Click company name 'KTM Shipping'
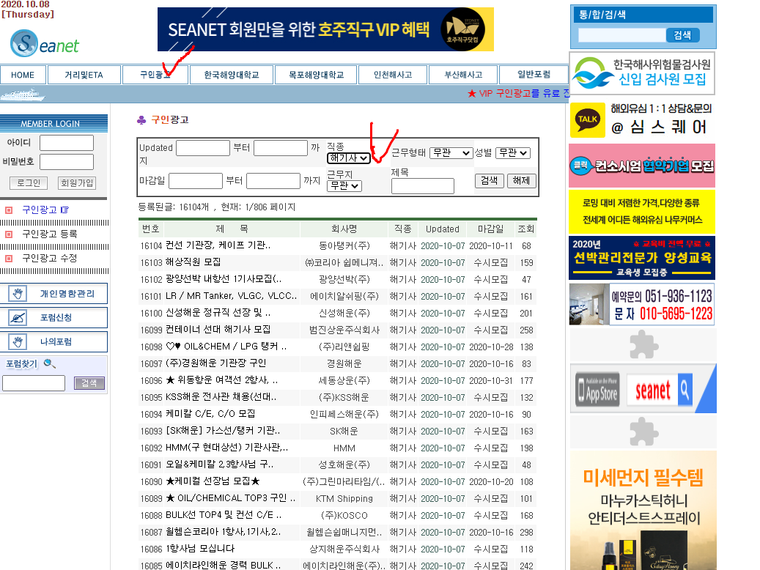 tap(344, 499)
